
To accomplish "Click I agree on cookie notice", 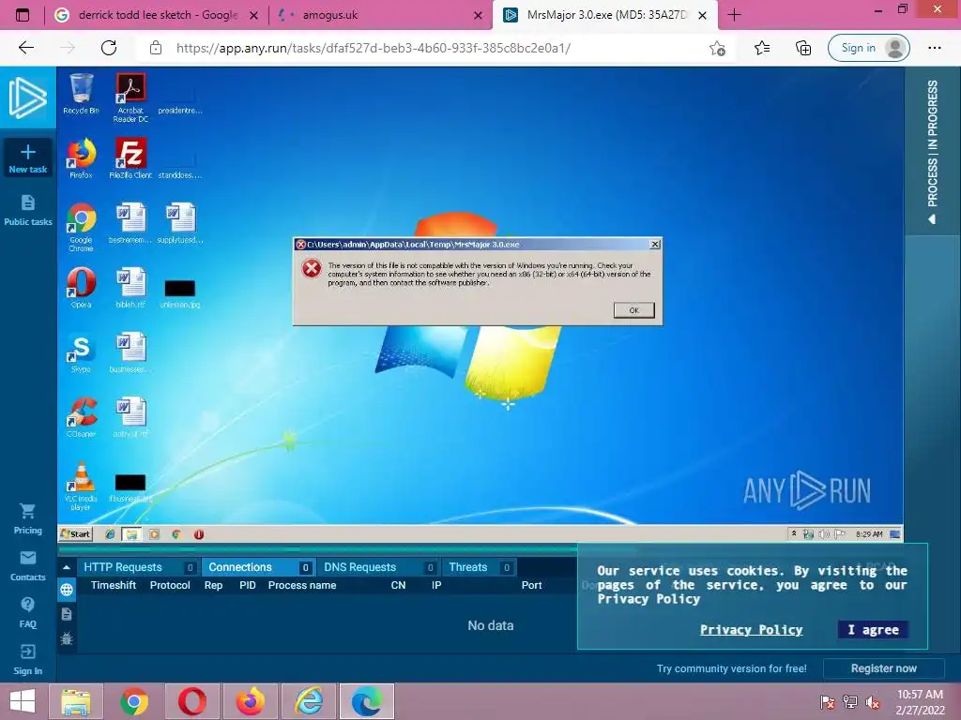I will pos(874,629).
